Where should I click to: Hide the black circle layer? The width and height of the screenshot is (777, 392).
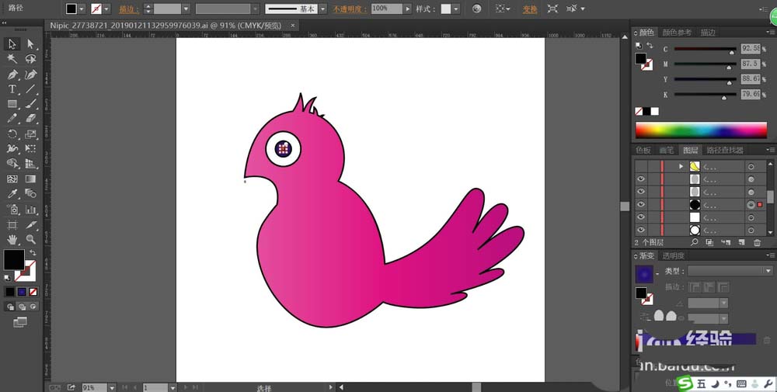[x=641, y=204]
